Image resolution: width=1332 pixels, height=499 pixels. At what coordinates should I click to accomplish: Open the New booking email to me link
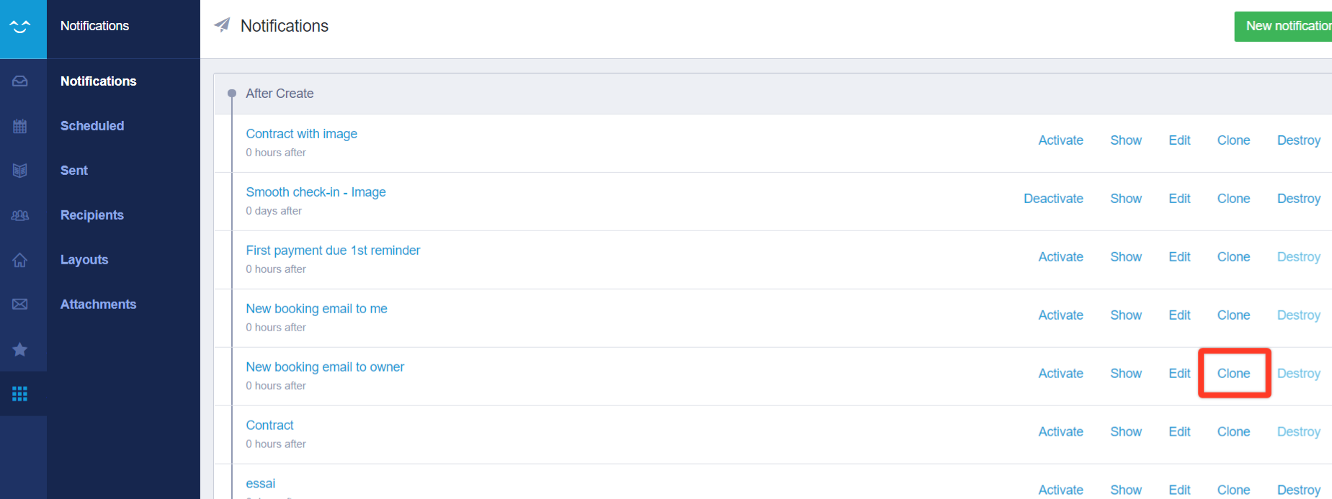click(x=316, y=309)
